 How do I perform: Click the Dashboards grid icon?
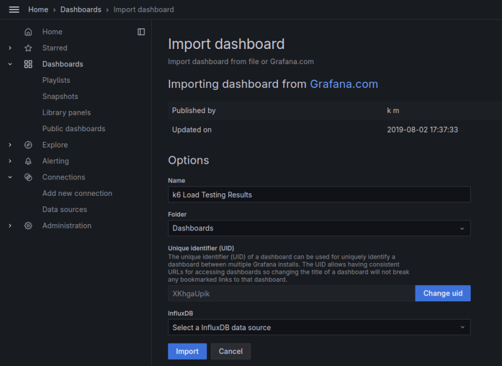pyautogui.click(x=28, y=64)
